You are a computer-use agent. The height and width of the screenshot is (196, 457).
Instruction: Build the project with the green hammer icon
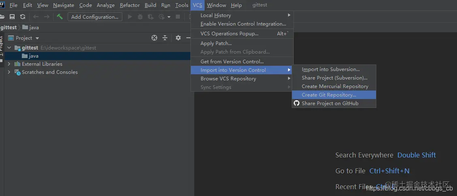coord(60,17)
